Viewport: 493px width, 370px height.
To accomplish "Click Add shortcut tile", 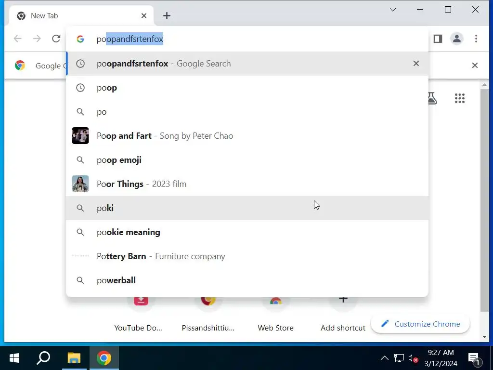I will click(343, 315).
